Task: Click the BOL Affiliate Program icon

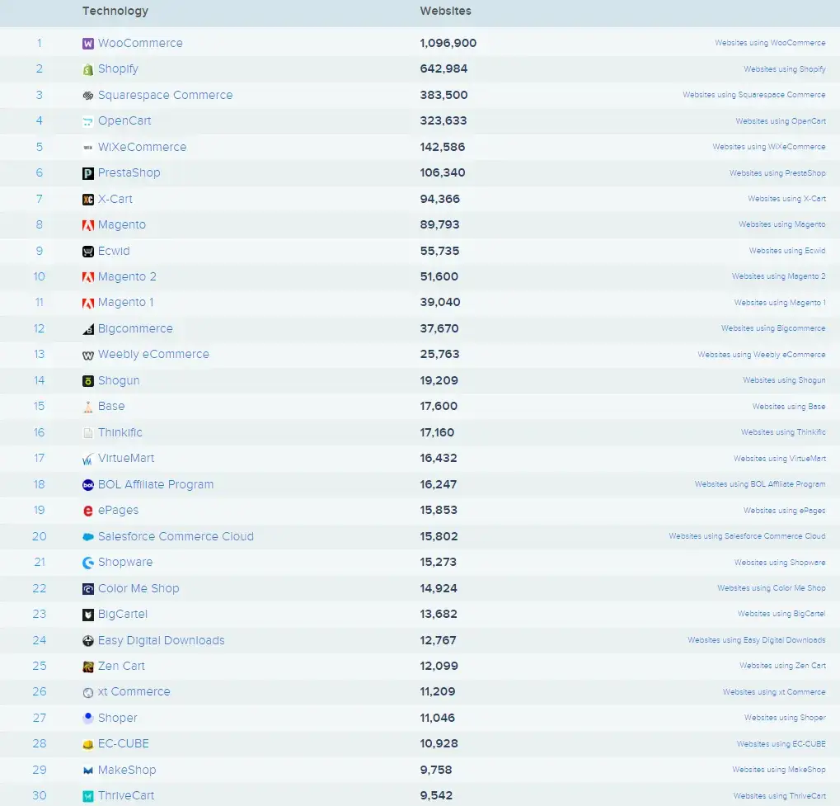Action: [x=88, y=485]
